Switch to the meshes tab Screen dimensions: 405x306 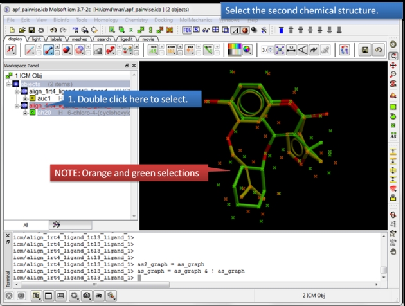[79, 39]
